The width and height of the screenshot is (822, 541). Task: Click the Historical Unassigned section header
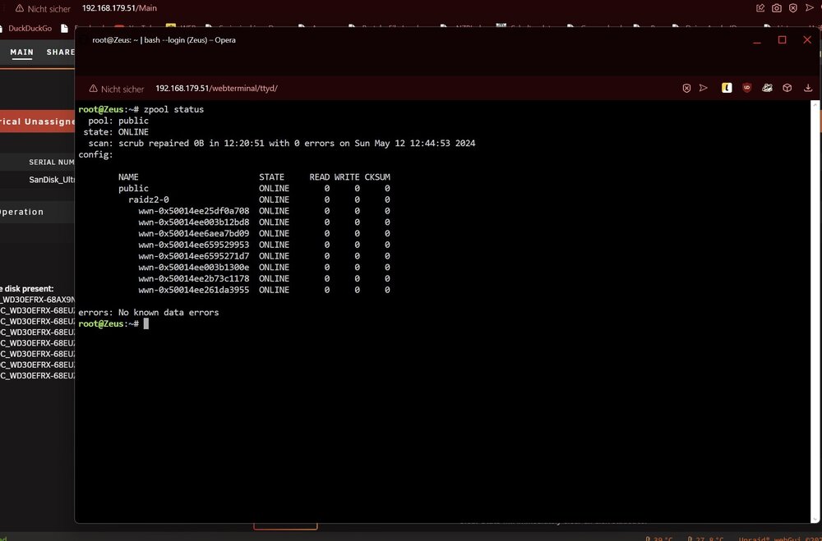point(37,121)
